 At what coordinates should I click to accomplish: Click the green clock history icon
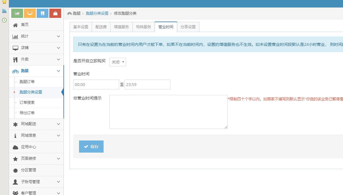point(4,20)
